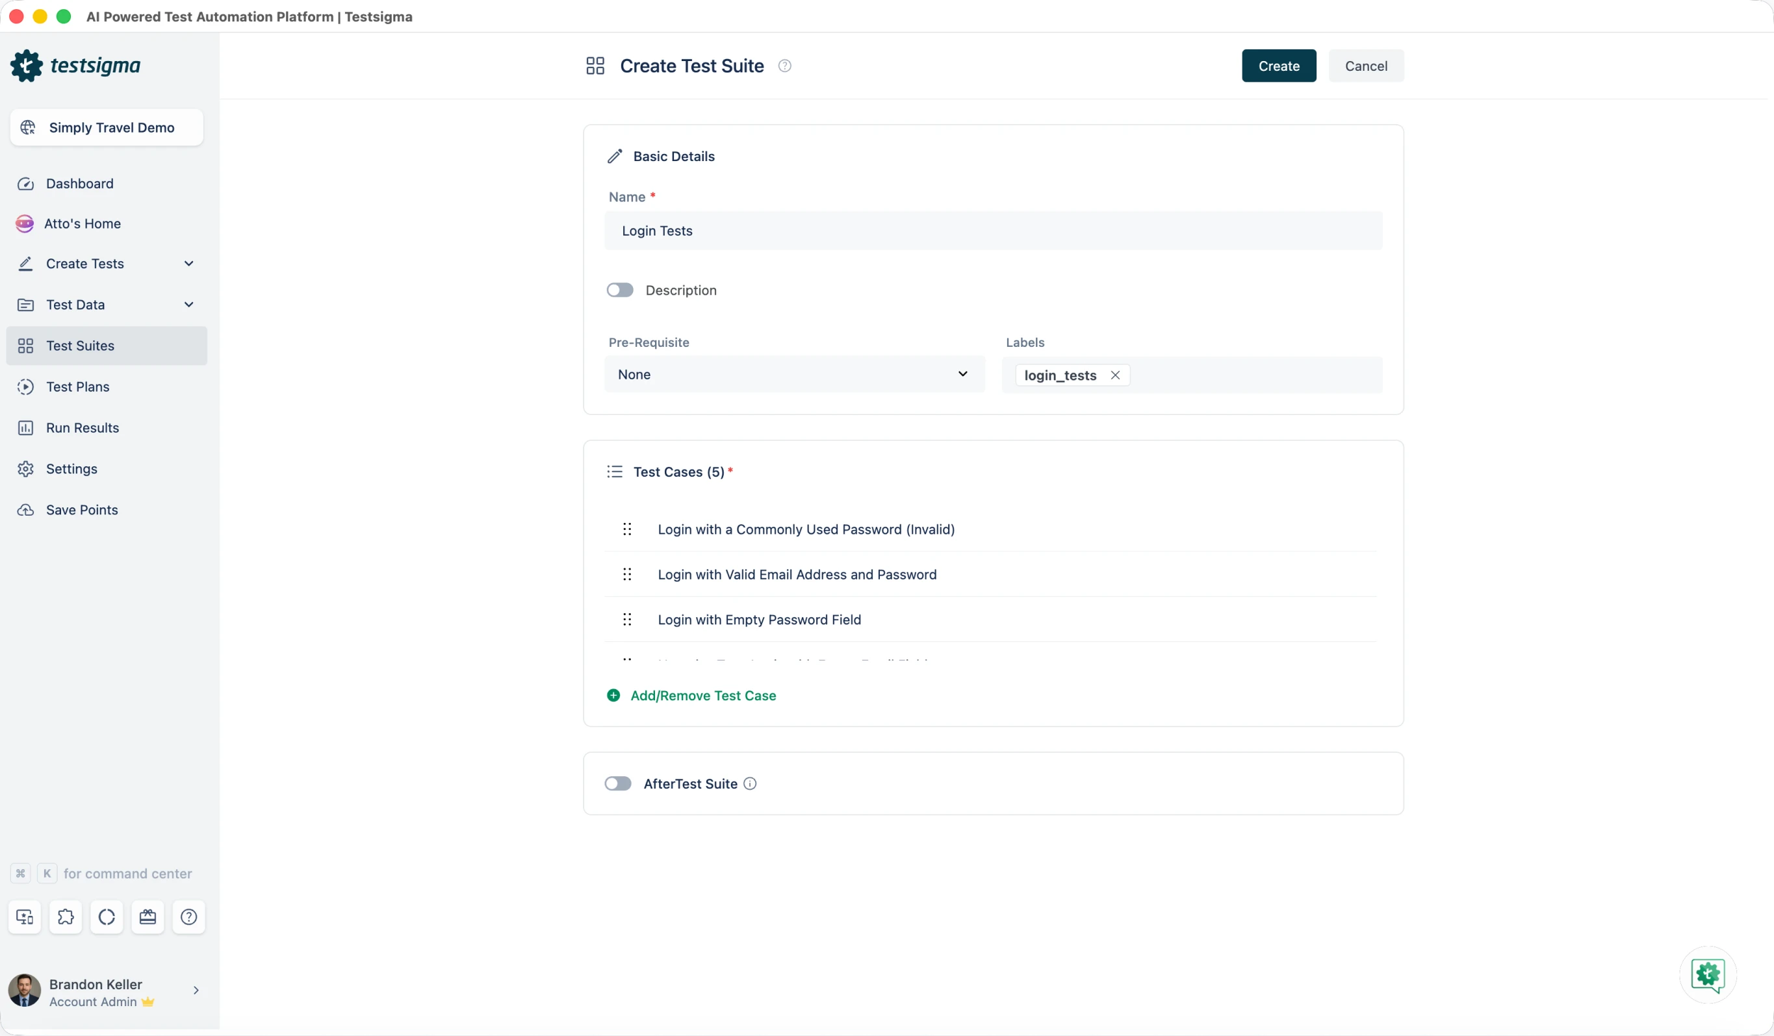Image resolution: width=1774 pixels, height=1036 pixels.
Task: Click the help icon beside Create Test Suite
Action: pos(784,66)
